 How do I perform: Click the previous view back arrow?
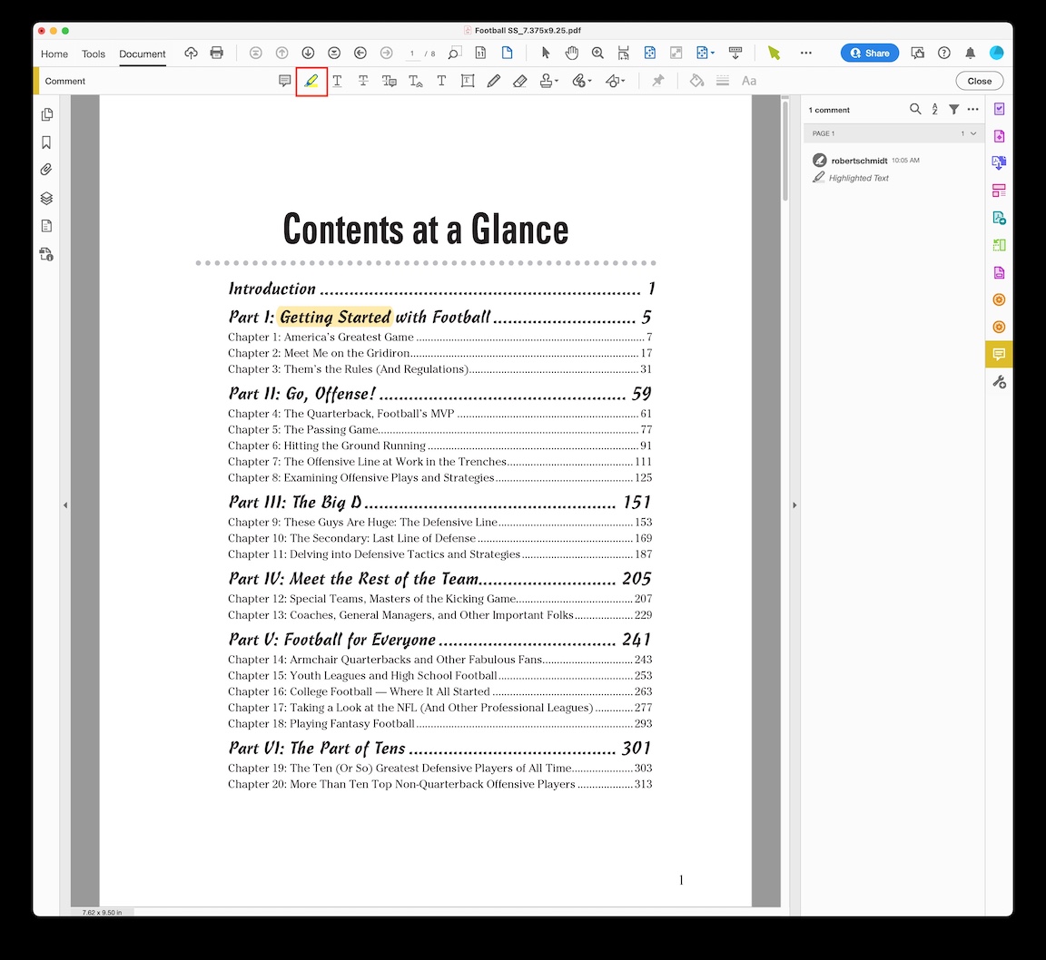360,53
